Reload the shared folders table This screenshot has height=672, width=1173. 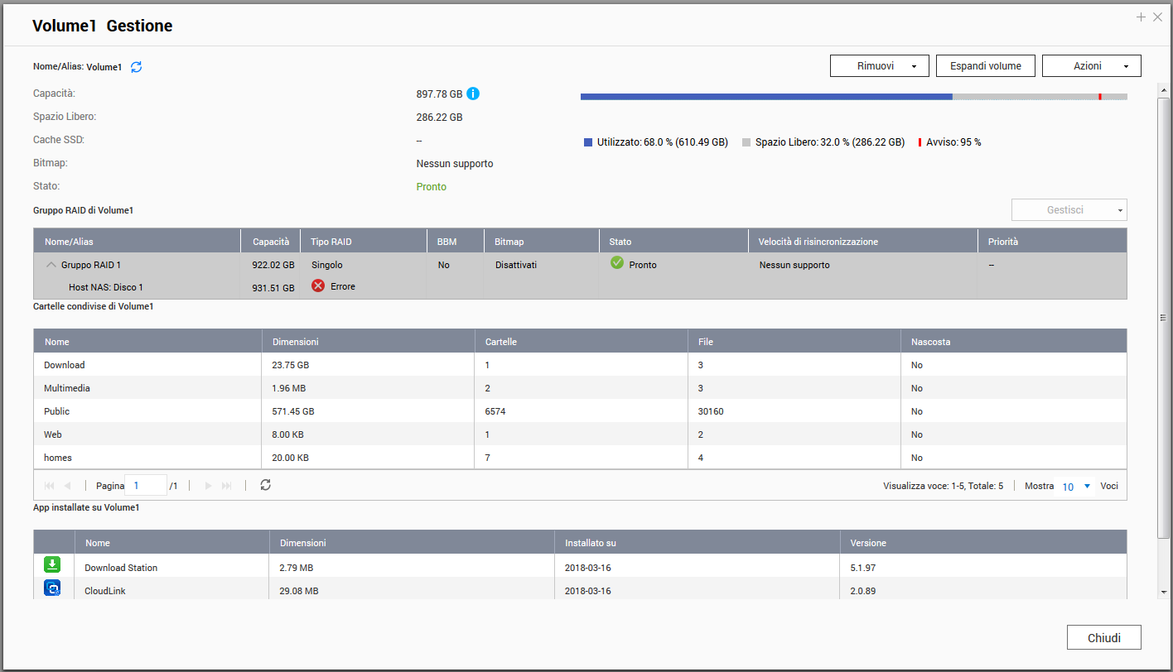click(265, 485)
